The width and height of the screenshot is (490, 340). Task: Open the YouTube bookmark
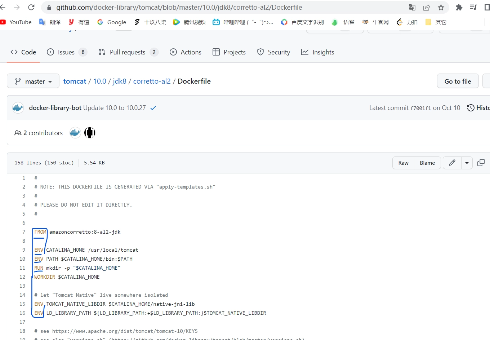[x=16, y=22]
